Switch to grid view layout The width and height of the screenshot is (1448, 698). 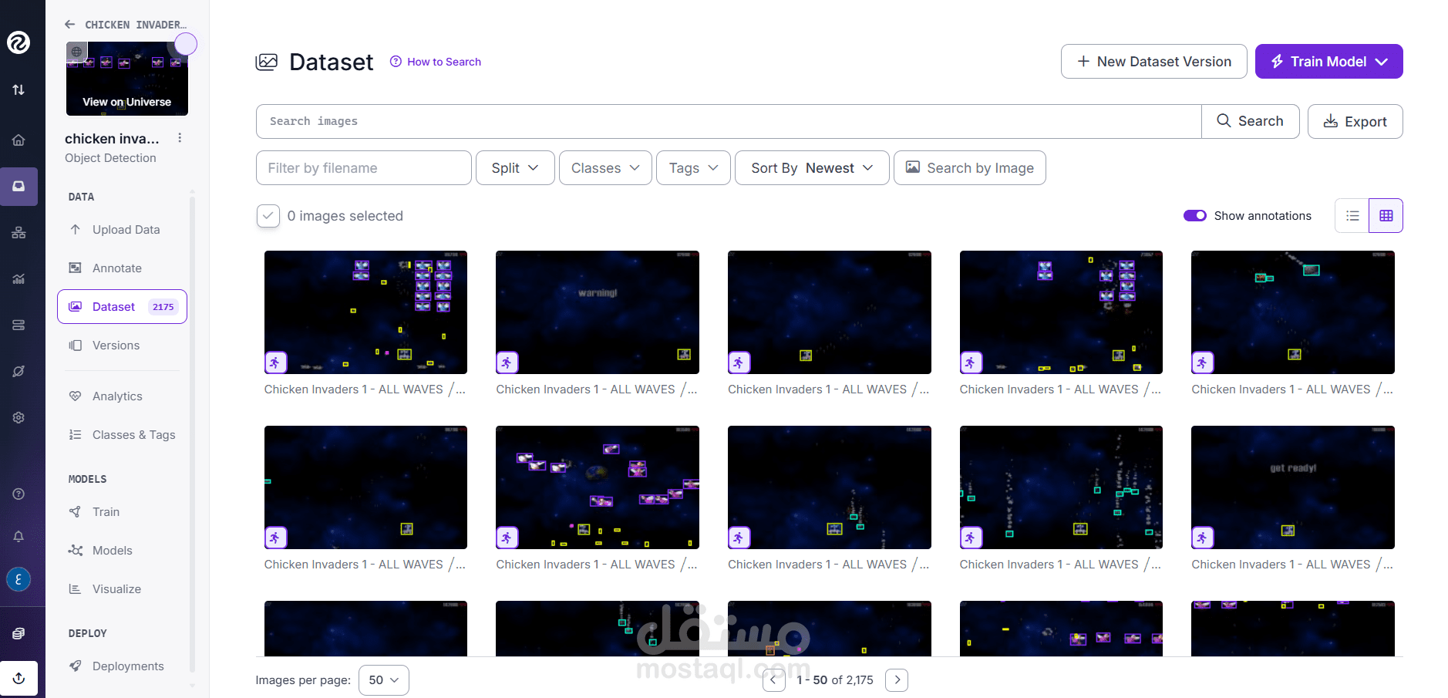(1386, 216)
